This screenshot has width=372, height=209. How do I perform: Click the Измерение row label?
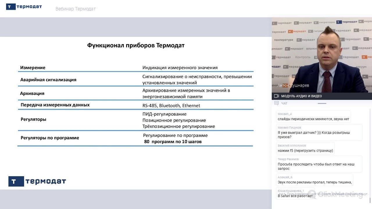(x=33, y=68)
